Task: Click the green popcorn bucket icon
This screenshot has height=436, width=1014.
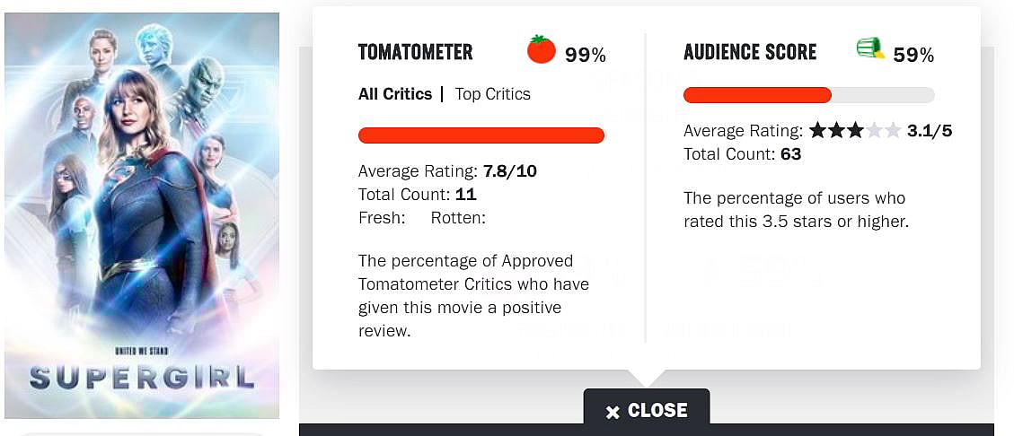Action: (869, 49)
